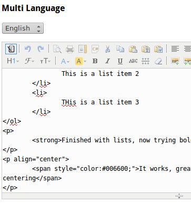Image resolution: width=191 pixels, height=203 pixels.
Task: Open print preview with magnifier icon
Action: (x=57, y=49)
